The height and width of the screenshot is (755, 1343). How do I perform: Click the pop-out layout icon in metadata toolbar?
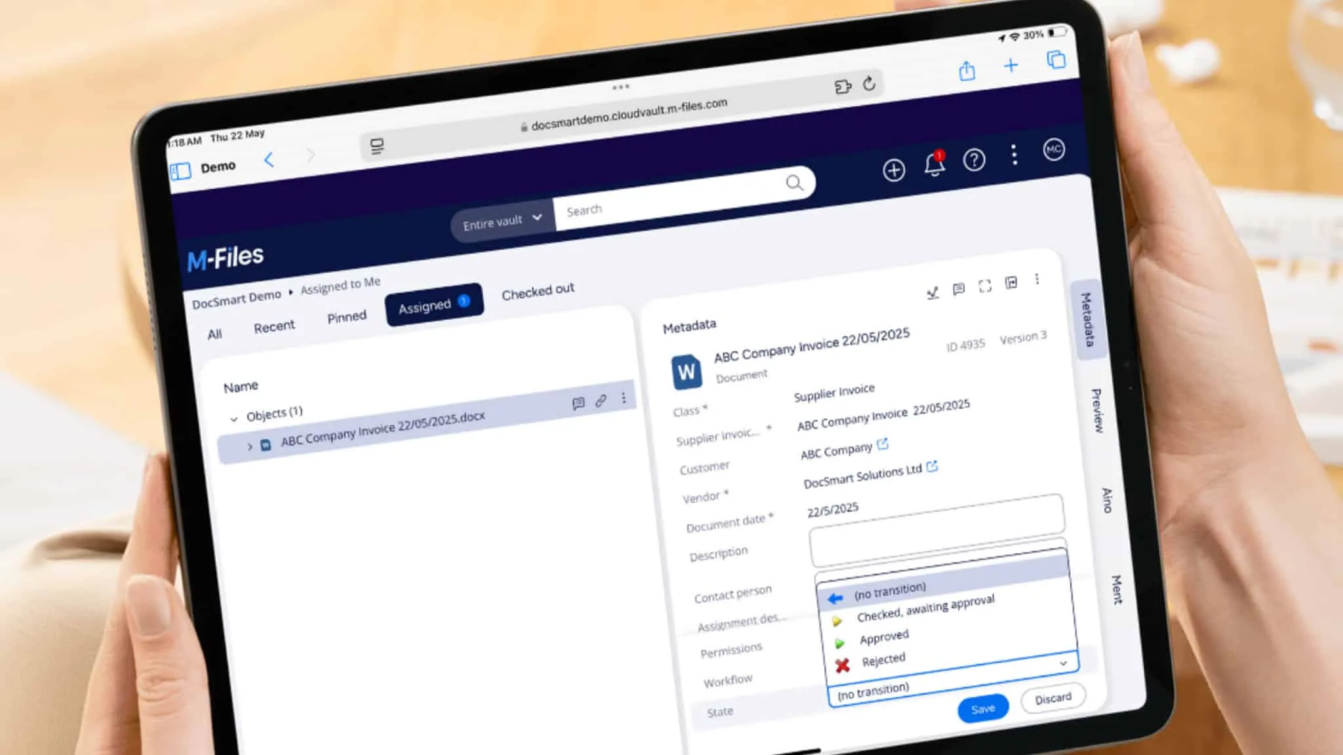tap(1011, 282)
